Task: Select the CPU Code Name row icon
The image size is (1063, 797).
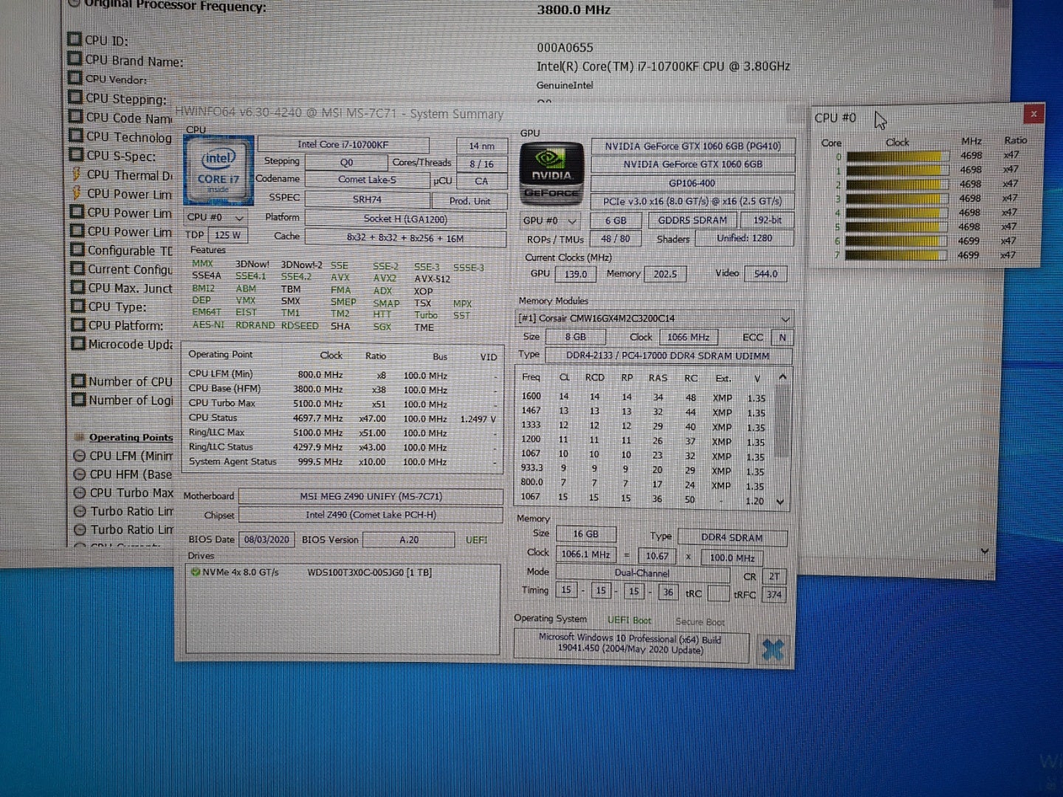Action: pos(75,117)
